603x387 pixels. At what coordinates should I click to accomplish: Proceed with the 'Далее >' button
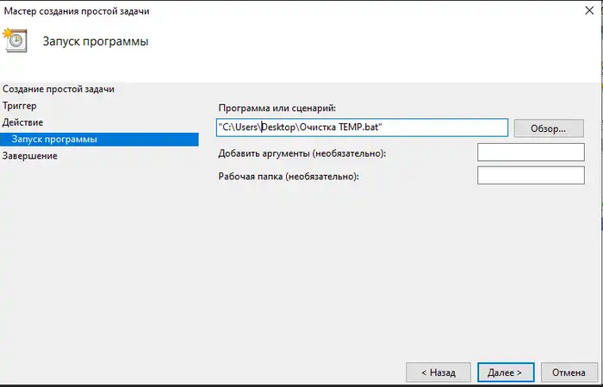[x=505, y=372]
